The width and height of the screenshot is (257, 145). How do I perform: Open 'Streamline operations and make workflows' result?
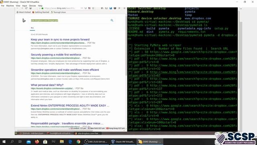coord(65,70)
